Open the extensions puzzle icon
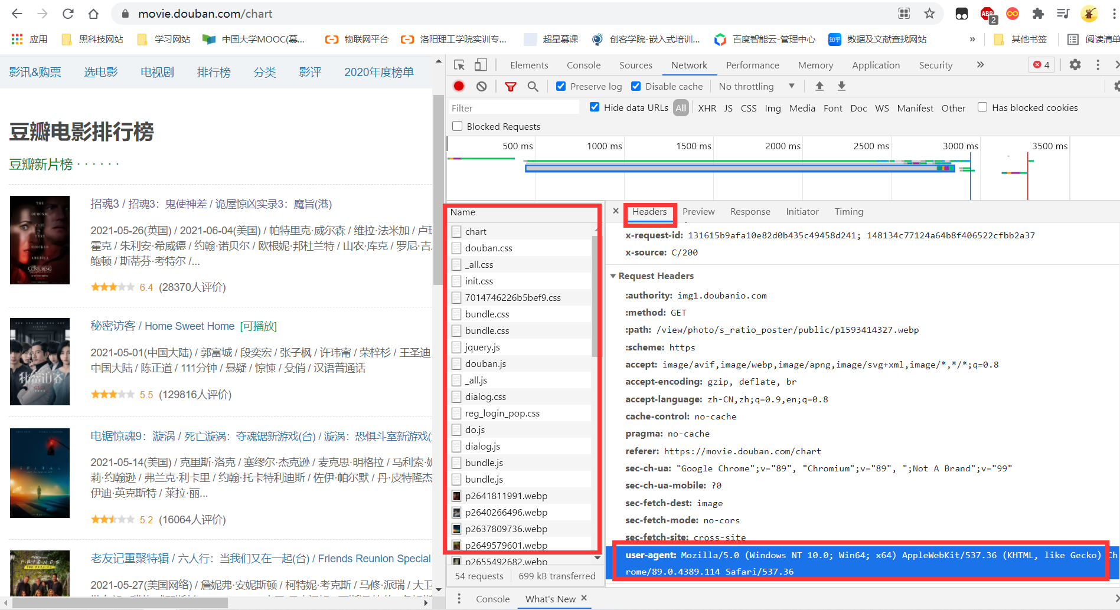This screenshot has height=610, width=1120. 1038,14
